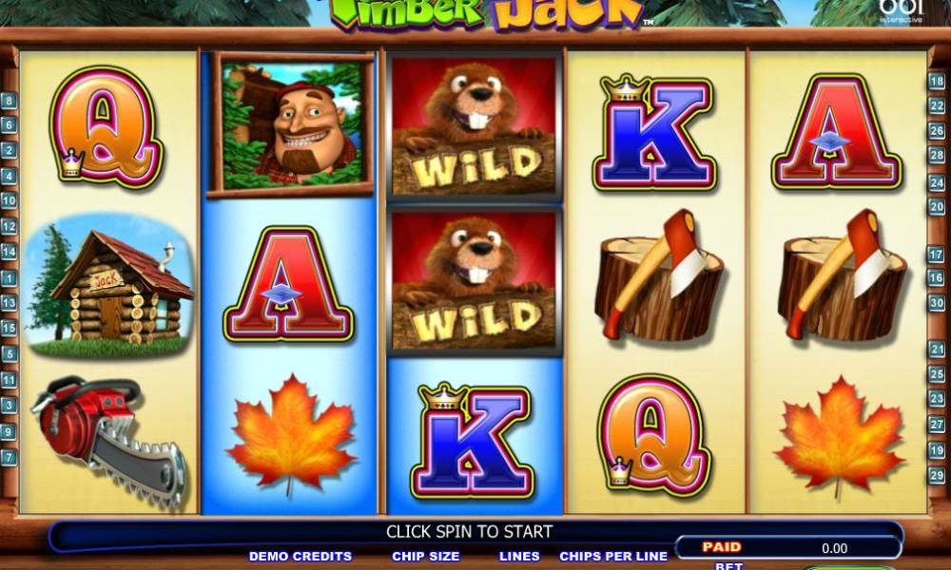Click the Wild beaver directly above the King
Screen dimensions: 951x570
[474, 280]
